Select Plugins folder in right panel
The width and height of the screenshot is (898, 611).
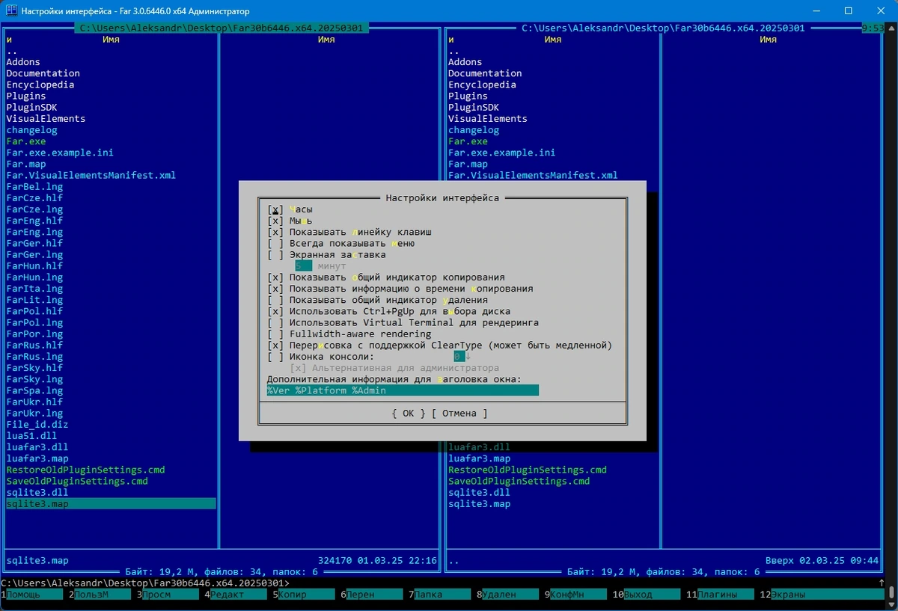click(468, 96)
